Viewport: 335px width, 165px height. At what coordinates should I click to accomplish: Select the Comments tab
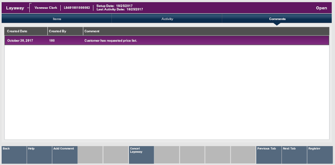[277, 19]
